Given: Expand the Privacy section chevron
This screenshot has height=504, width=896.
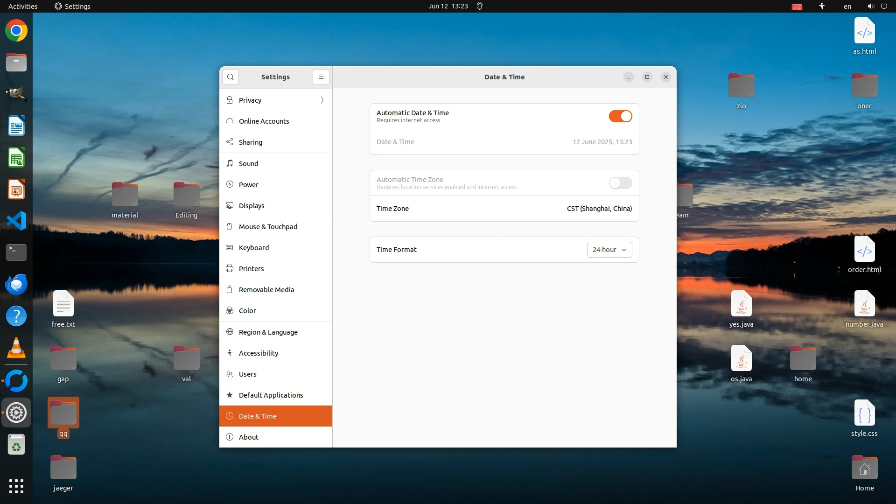Looking at the screenshot, I should pyautogui.click(x=322, y=100).
